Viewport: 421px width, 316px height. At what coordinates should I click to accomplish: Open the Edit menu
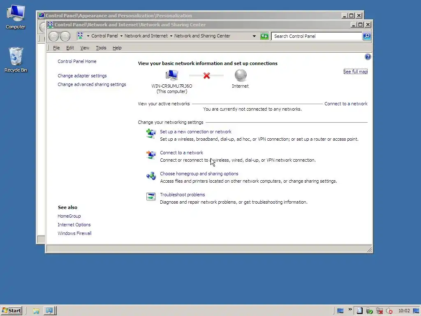(x=70, y=48)
